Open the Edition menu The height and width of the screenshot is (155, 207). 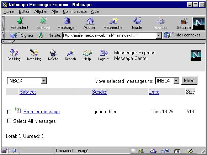tap(25, 11)
